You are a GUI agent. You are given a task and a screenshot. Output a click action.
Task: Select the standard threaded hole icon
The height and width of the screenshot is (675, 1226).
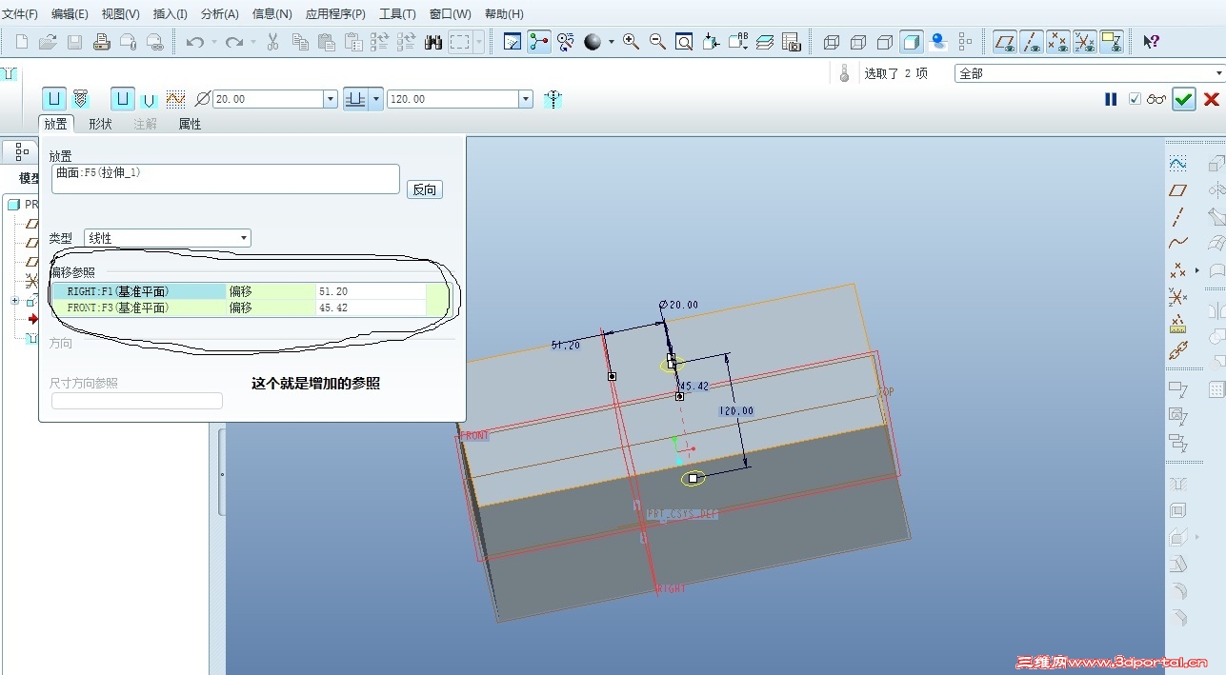coord(81,99)
